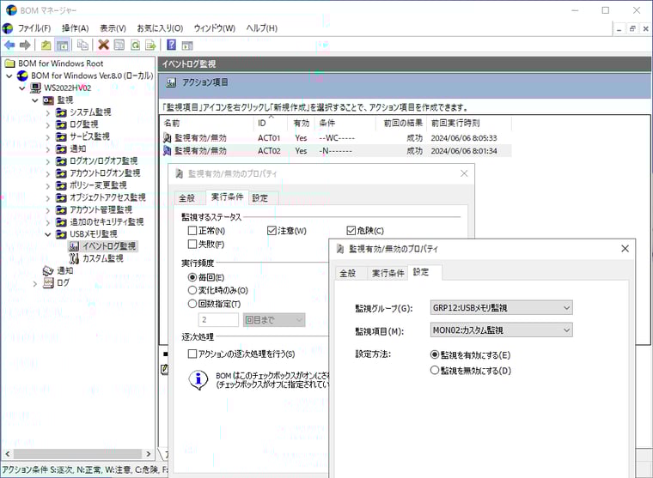Click the 回数指定 number input field
The width and height of the screenshot is (653, 478).
click(x=218, y=320)
